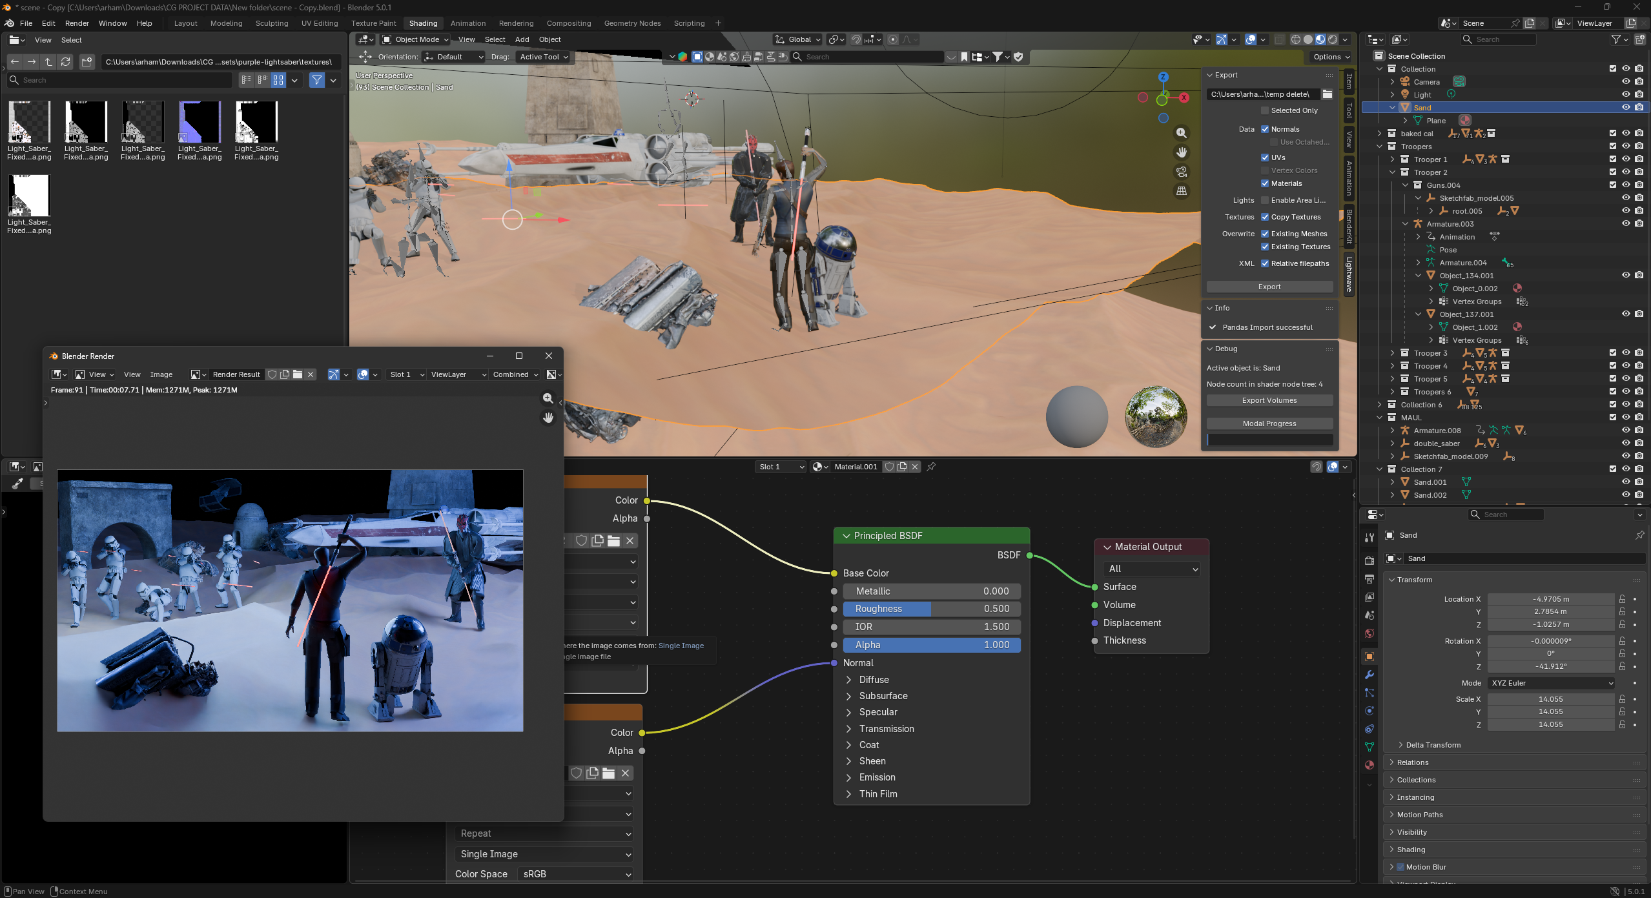Open Color Space sRGB dropdown

[576, 874]
